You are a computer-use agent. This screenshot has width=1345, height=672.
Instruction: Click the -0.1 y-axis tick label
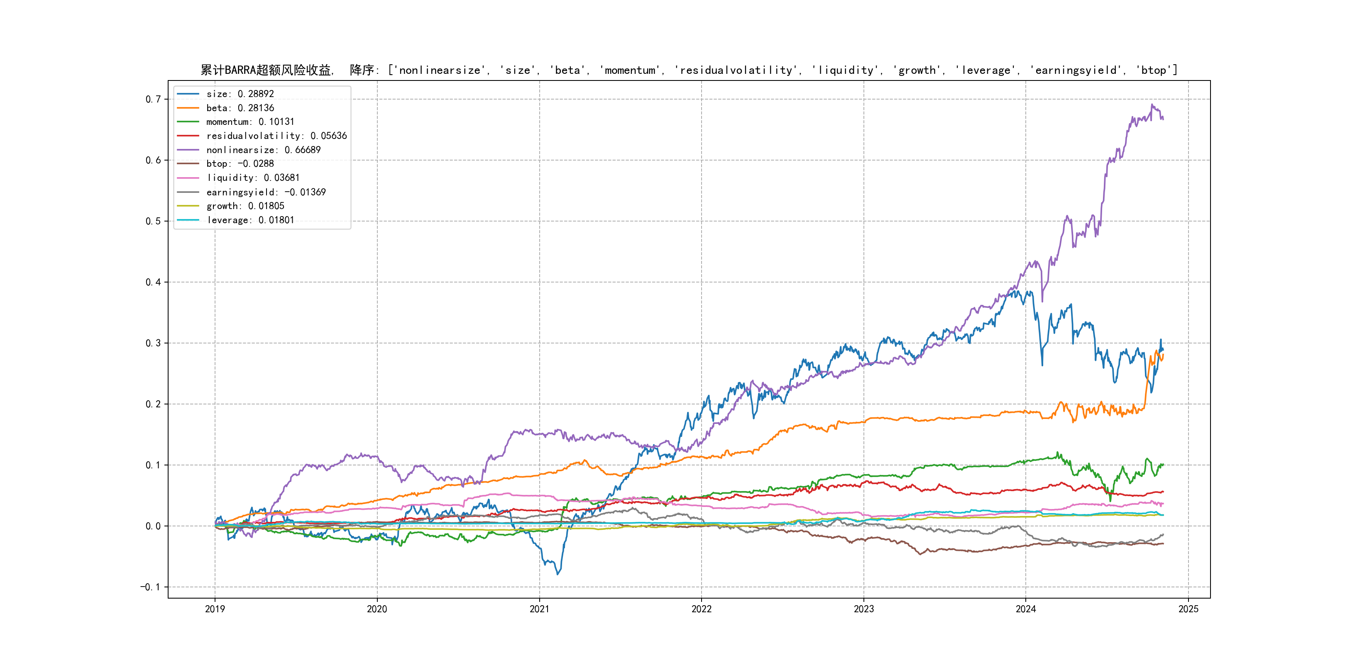150,587
